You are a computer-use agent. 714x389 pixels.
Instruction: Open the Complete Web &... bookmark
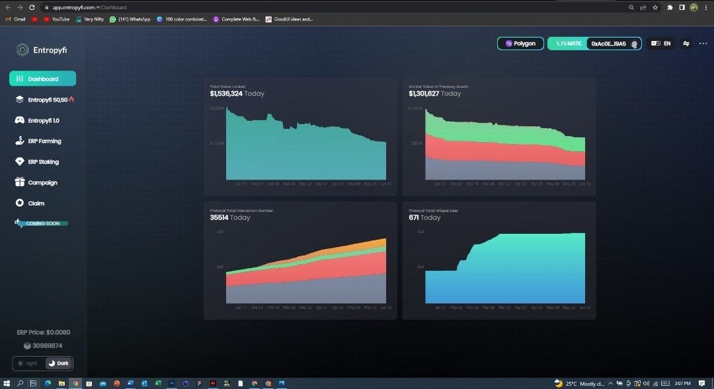[x=236, y=19]
